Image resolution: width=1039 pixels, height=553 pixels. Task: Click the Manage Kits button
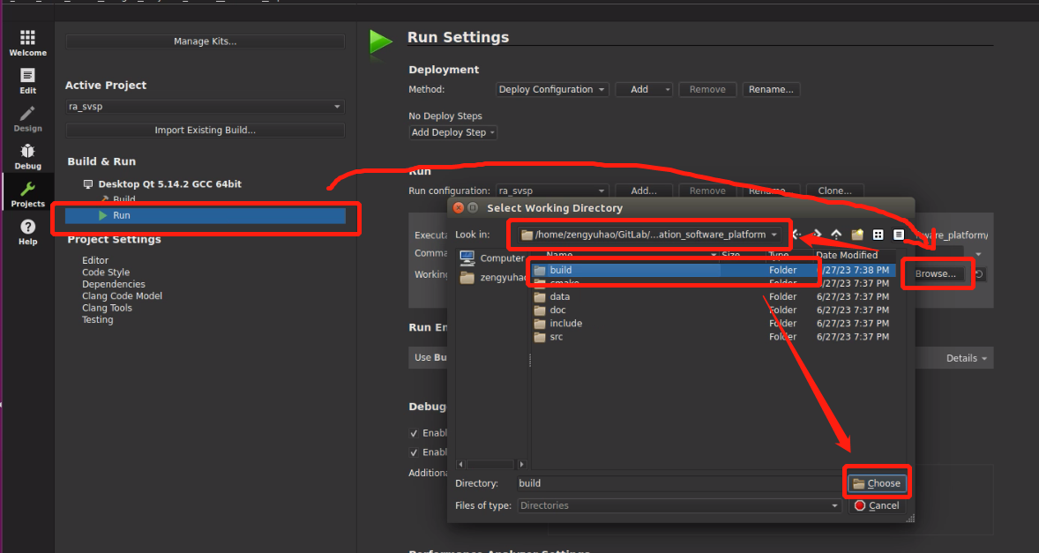pyautogui.click(x=205, y=41)
